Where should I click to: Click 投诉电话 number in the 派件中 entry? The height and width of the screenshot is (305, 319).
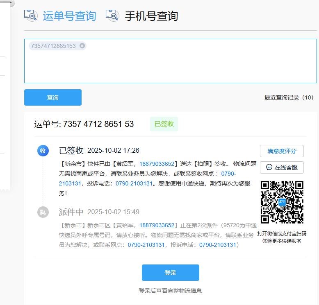point(218,245)
